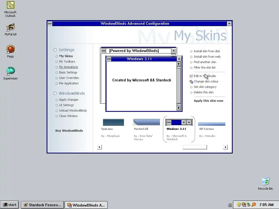
Task: Choose Install skin from disk
Action: point(207,51)
